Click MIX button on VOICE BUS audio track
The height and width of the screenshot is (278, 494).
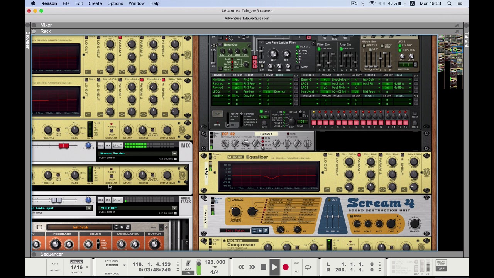click(x=108, y=200)
